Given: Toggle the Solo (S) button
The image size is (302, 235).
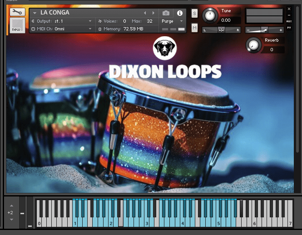Looking at the screenshot, I should pyautogui.click(x=194, y=14).
